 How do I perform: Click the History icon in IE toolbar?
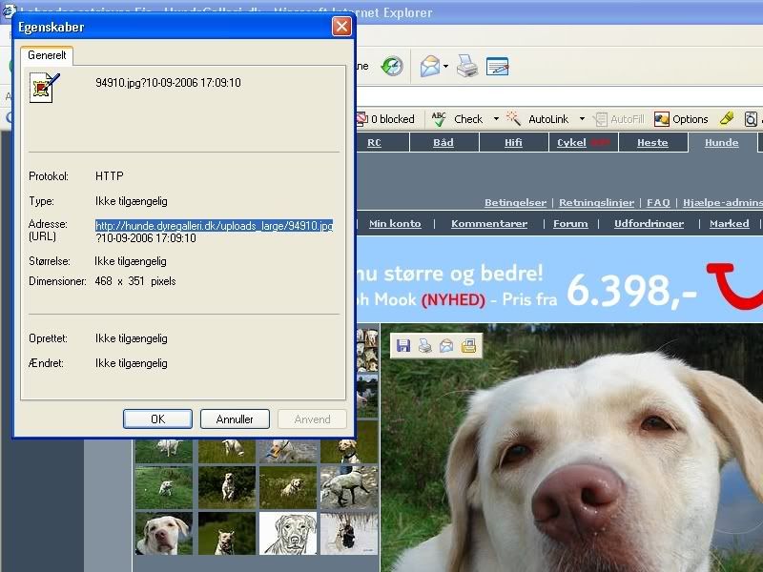click(392, 66)
